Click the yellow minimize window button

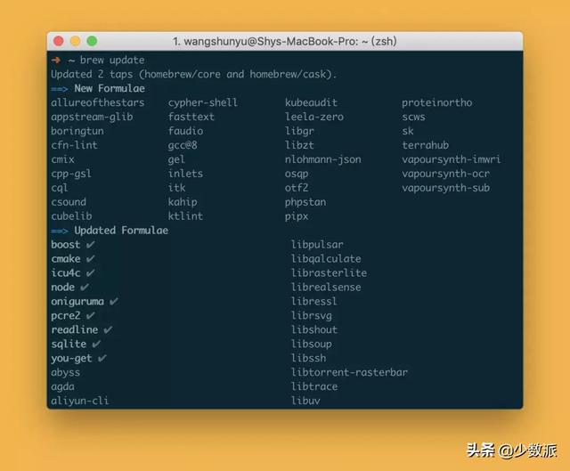75,41
